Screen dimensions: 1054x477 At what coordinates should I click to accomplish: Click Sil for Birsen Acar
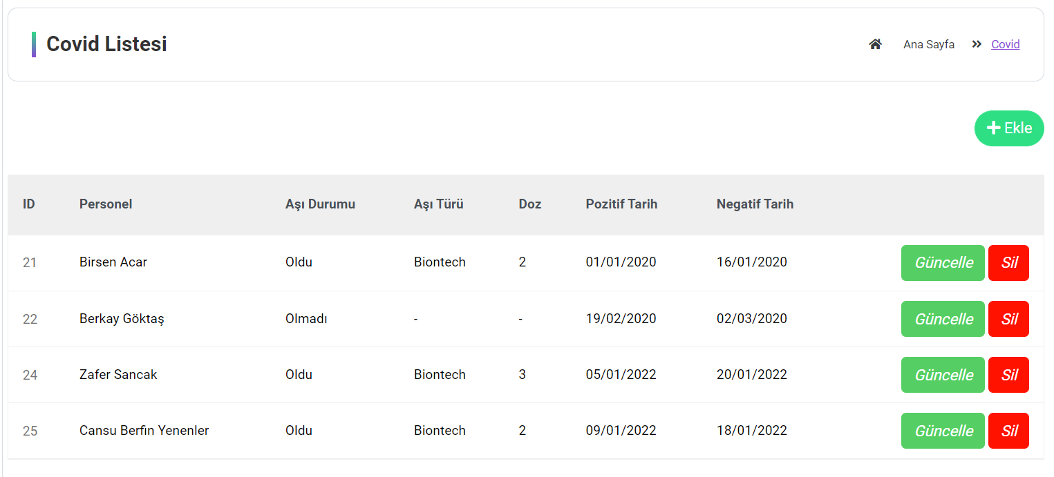click(x=1008, y=262)
